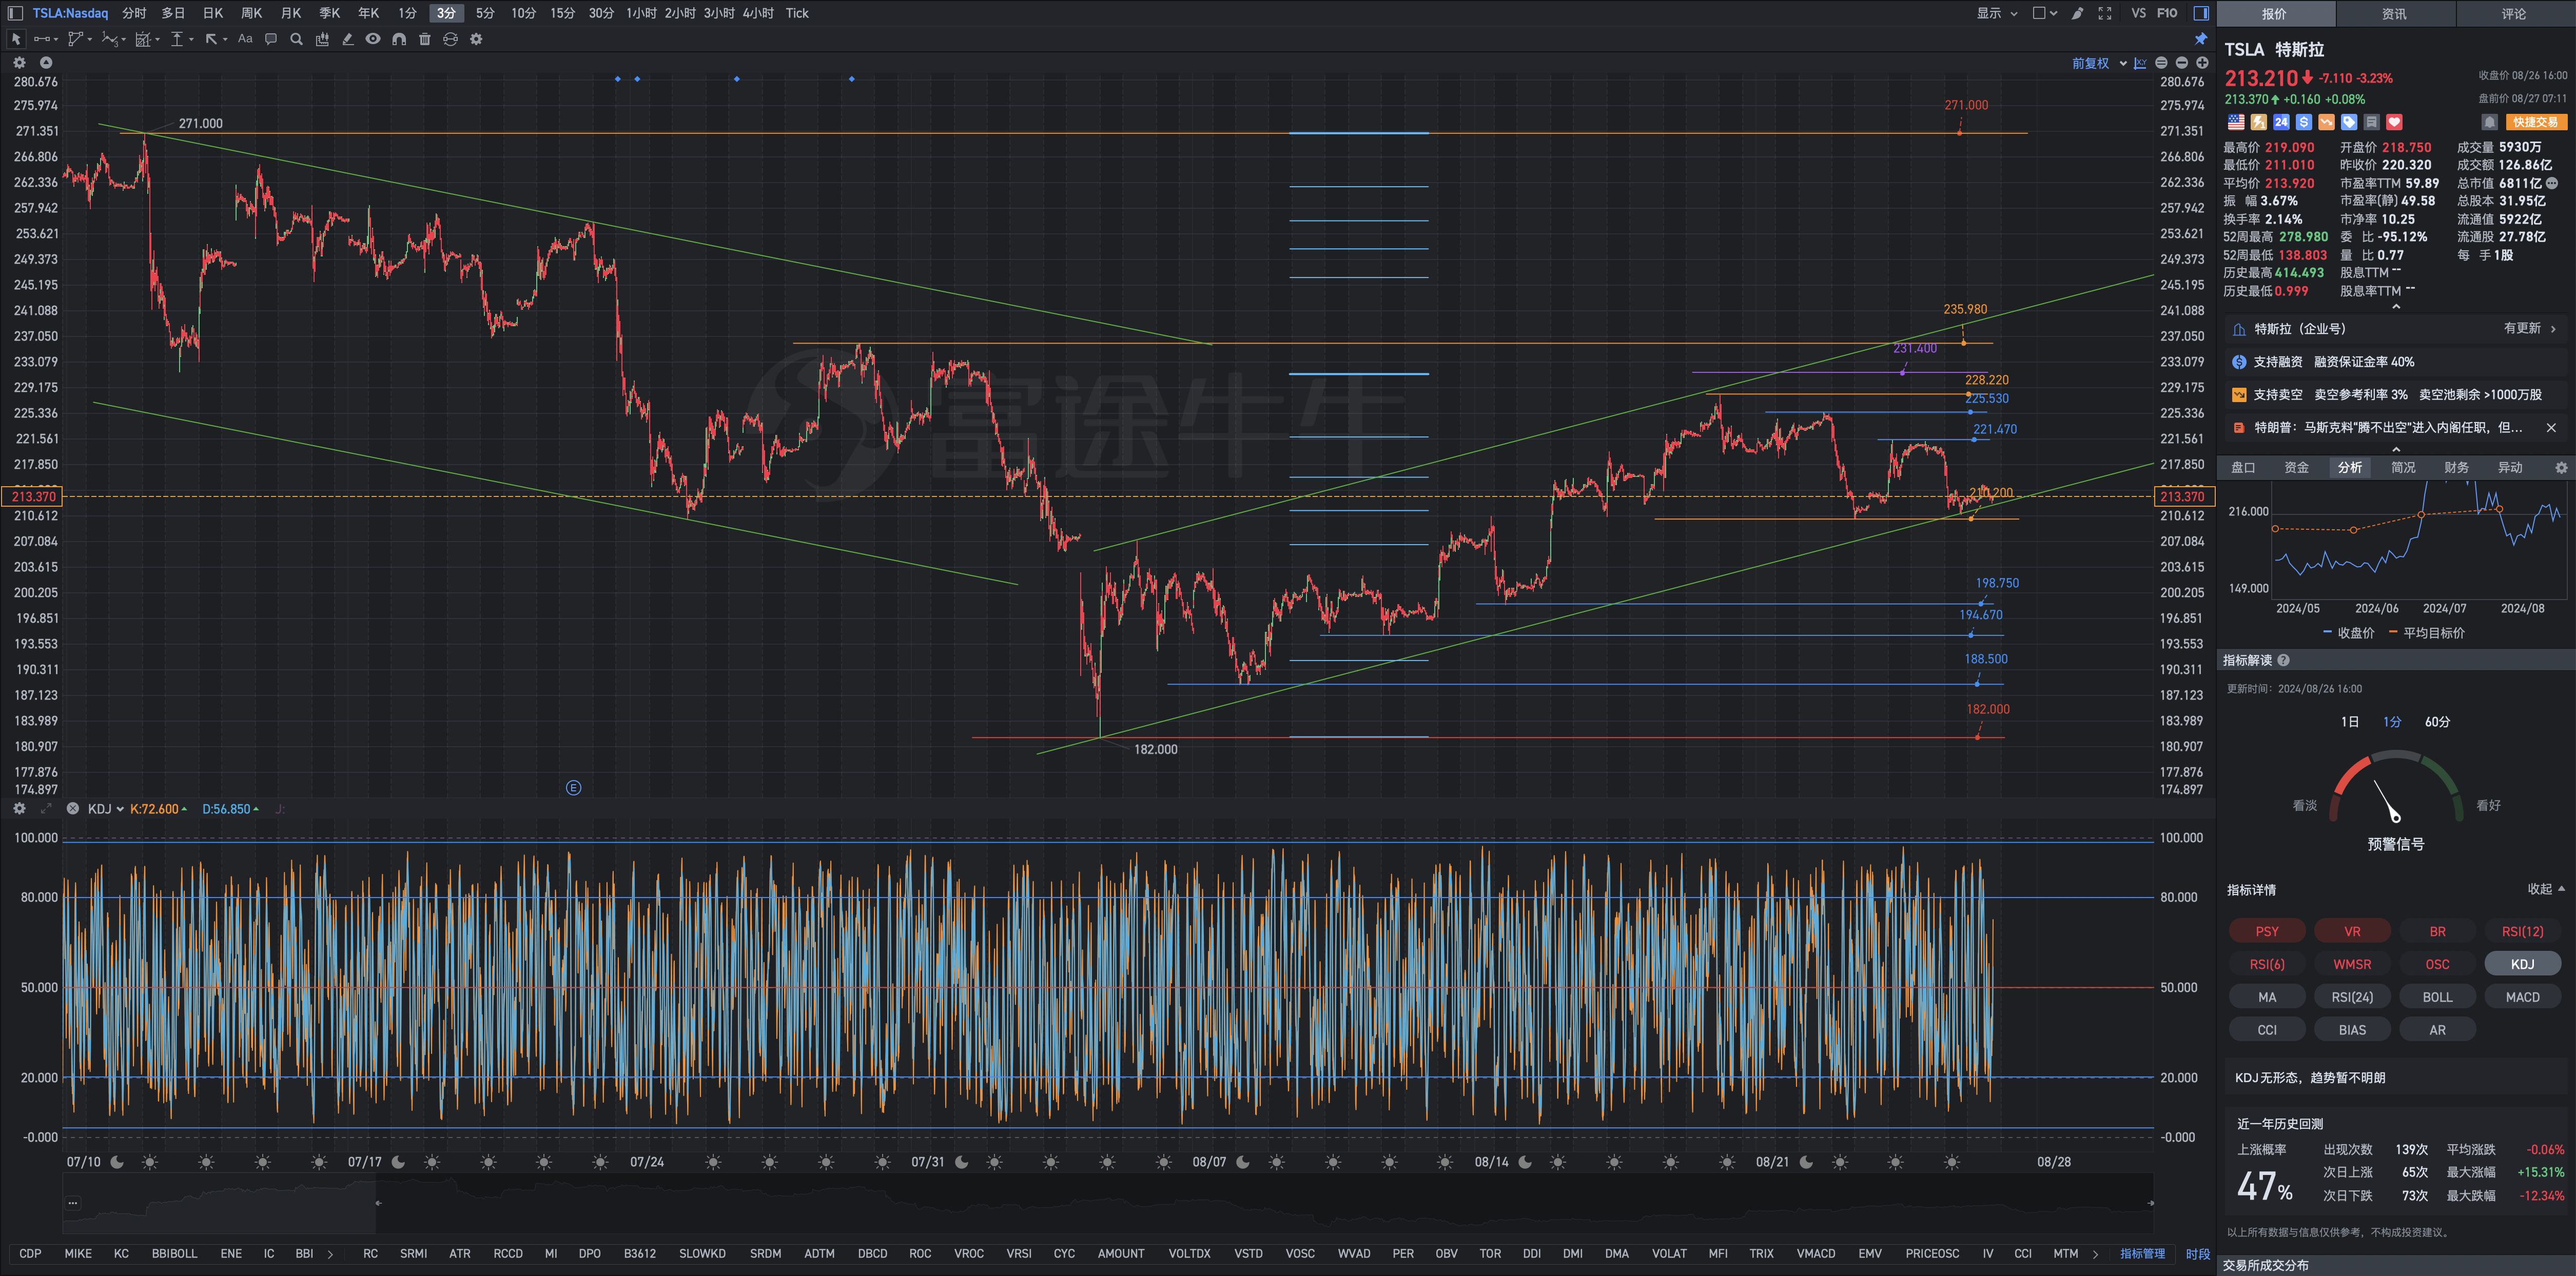Switch to the 财务 financials tab
The image size is (2576, 1276).
coord(2456,468)
